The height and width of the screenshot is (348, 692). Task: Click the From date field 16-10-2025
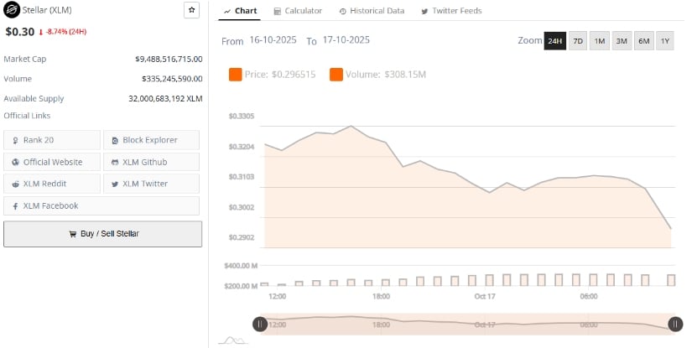(272, 40)
